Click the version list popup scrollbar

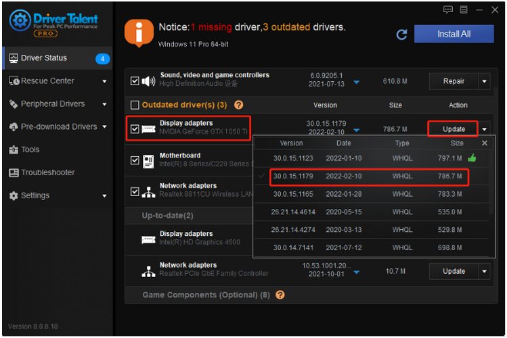[491, 183]
